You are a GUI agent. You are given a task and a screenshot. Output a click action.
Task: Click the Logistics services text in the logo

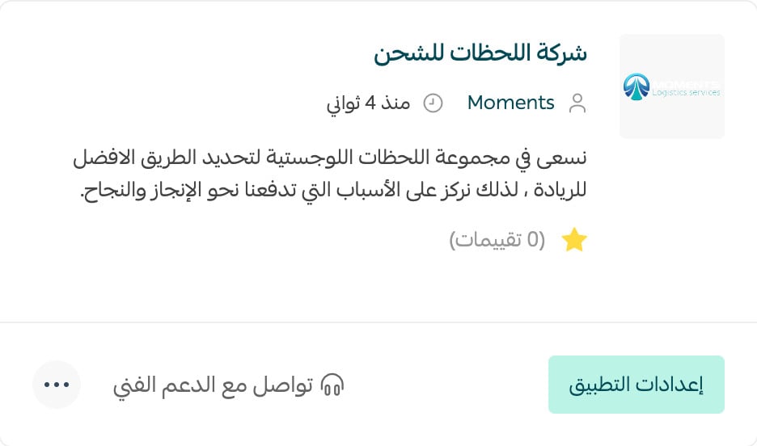tap(686, 93)
